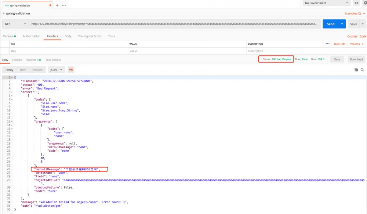Select response Cookies tab
Viewport: 367px width, 214px height.
point(17,60)
